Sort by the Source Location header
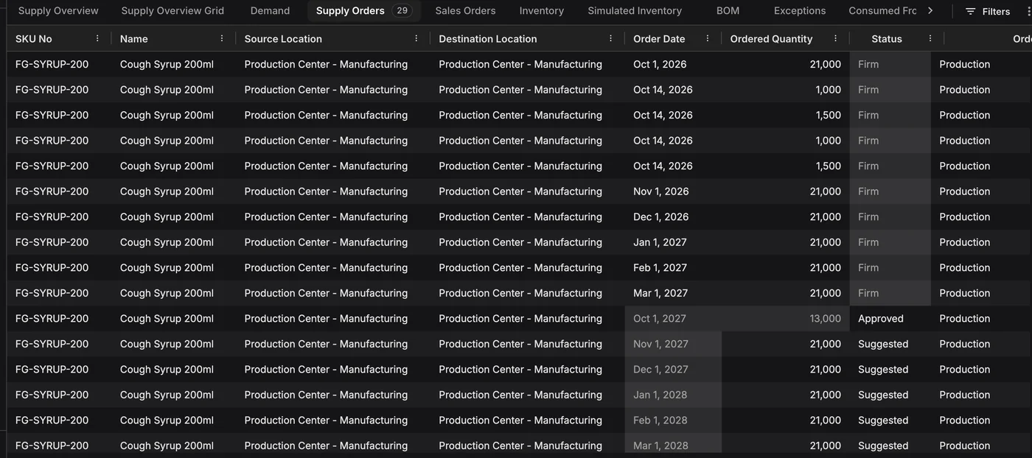1032x458 pixels. click(x=283, y=38)
